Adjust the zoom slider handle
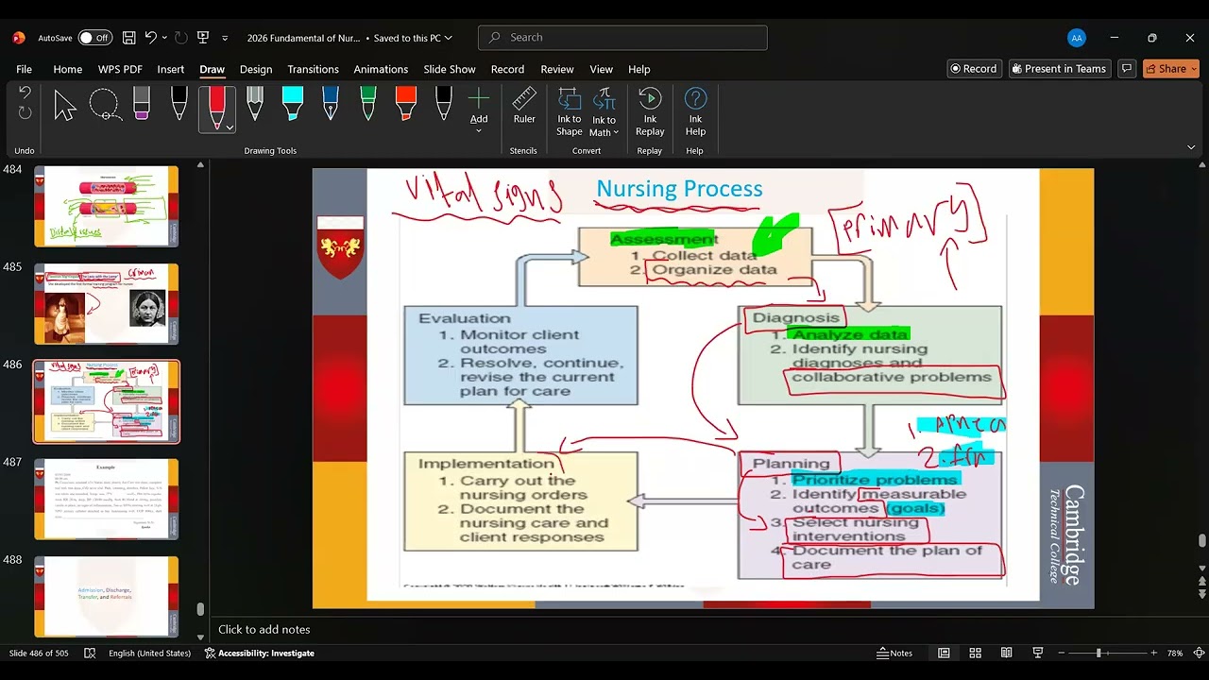 tap(1098, 654)
